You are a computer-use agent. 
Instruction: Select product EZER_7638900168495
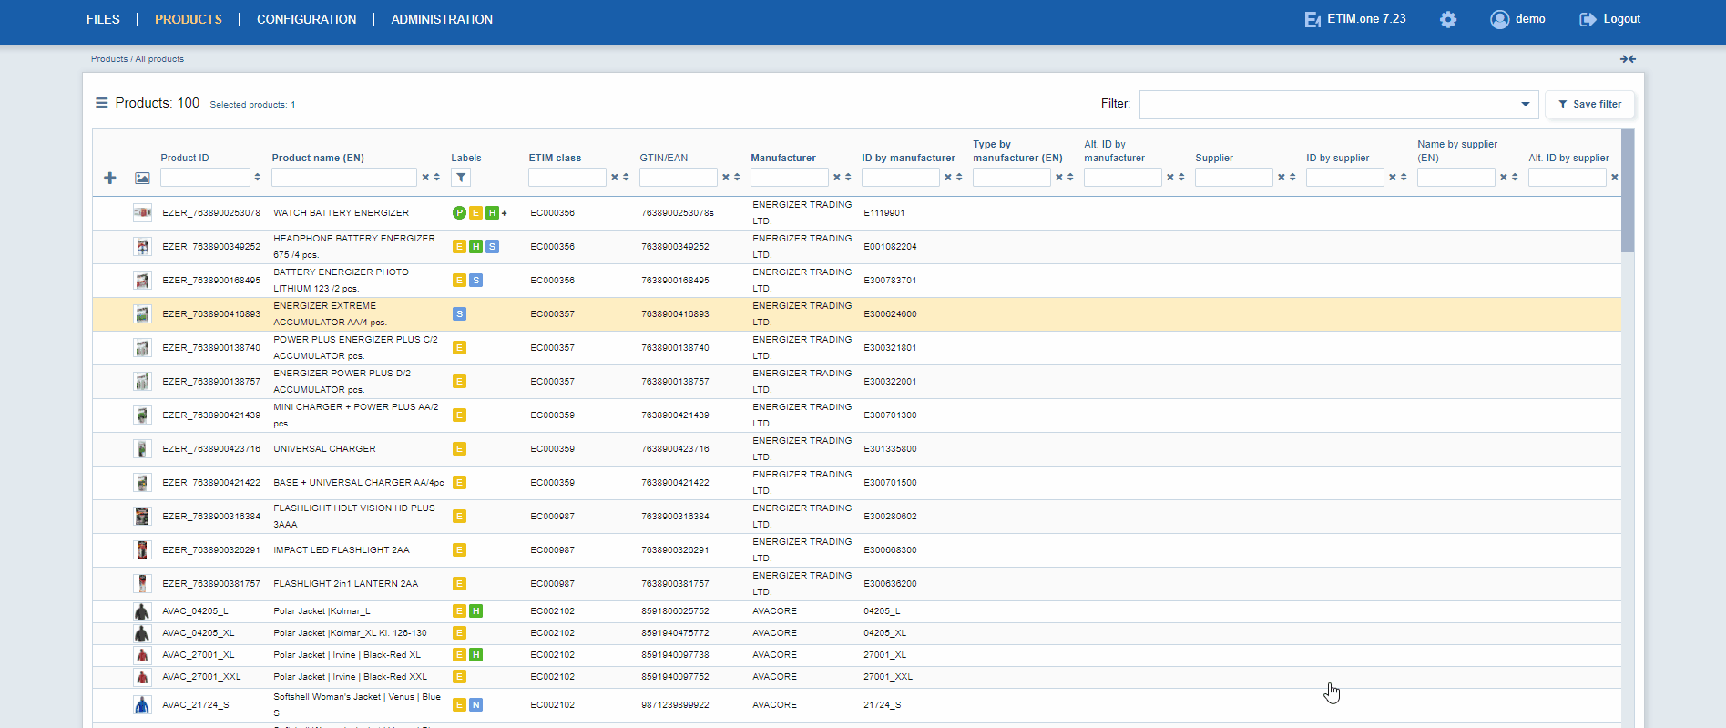[x=211, y=281]
